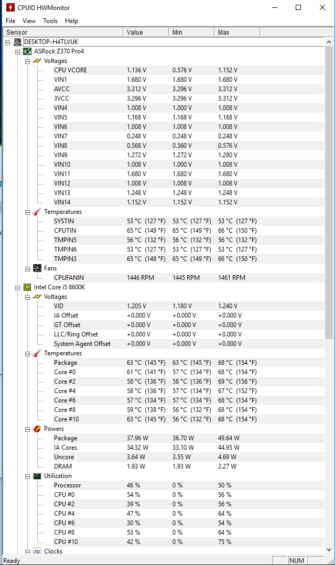Viewport: 335px width, 565px height.
Task: Click the vertical scrollbar down arrow
Action: click(x=329, y=549)
